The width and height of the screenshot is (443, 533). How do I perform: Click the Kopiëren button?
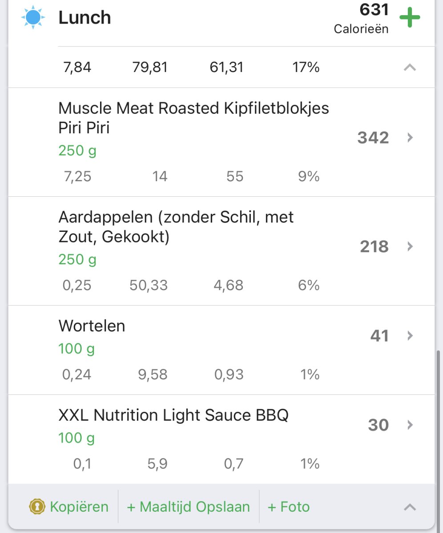(x=79, y=507)
